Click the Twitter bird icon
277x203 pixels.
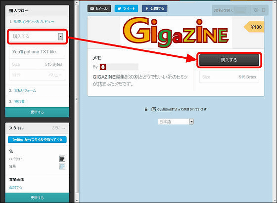pos(119,8)
